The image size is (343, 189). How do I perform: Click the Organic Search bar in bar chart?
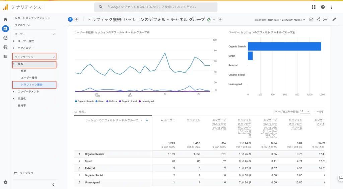point(284,46)
